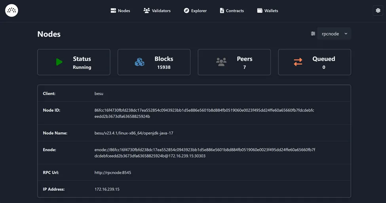
Task: Click the RPC Url http://rpcnode:8545
Action: tap(113, 173)
